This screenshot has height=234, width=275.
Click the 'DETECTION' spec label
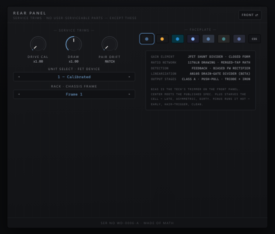[x=160, y=68]
